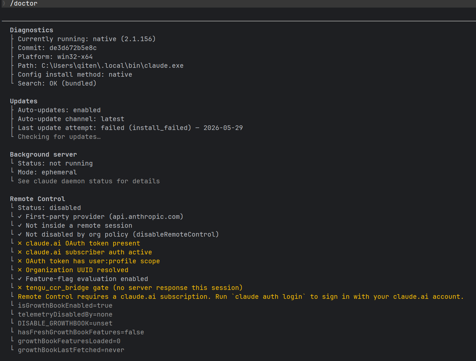
Task: Click 'Currently running: native (2.1.156)' line
Action: [x=87, y=39]
